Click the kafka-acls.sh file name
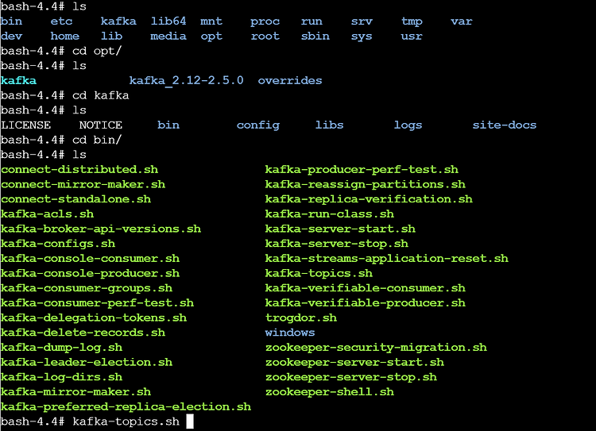This screenshot has height=431, width=596. coord(47,214)
